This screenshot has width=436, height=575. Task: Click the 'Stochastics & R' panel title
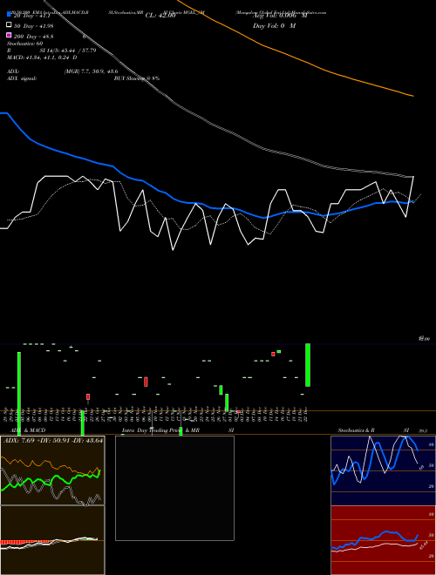[x=357, y=430]
